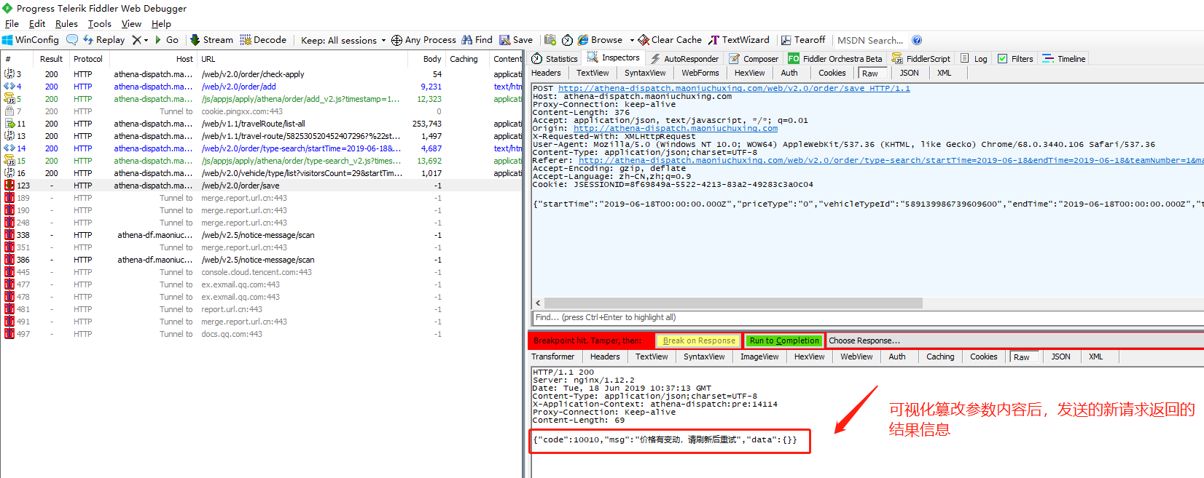Screen dimensions: 1204x478
Task: Click Go to resume breakpoints
Action: tap(167, 40)
